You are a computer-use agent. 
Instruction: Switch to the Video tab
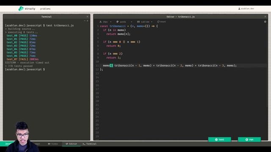(53, 144)
